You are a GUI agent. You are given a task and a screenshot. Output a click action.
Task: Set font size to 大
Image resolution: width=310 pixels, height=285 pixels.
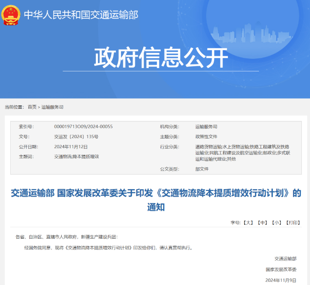click(x=248, y=223)
